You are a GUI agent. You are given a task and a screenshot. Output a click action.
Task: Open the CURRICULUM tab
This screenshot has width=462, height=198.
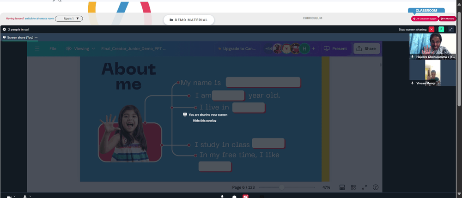pos(312,18)
